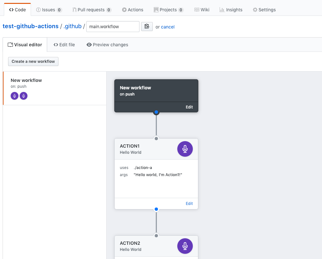Click Edit link on ACTION1 card
The image size is (322, 259).
[189, 204]
